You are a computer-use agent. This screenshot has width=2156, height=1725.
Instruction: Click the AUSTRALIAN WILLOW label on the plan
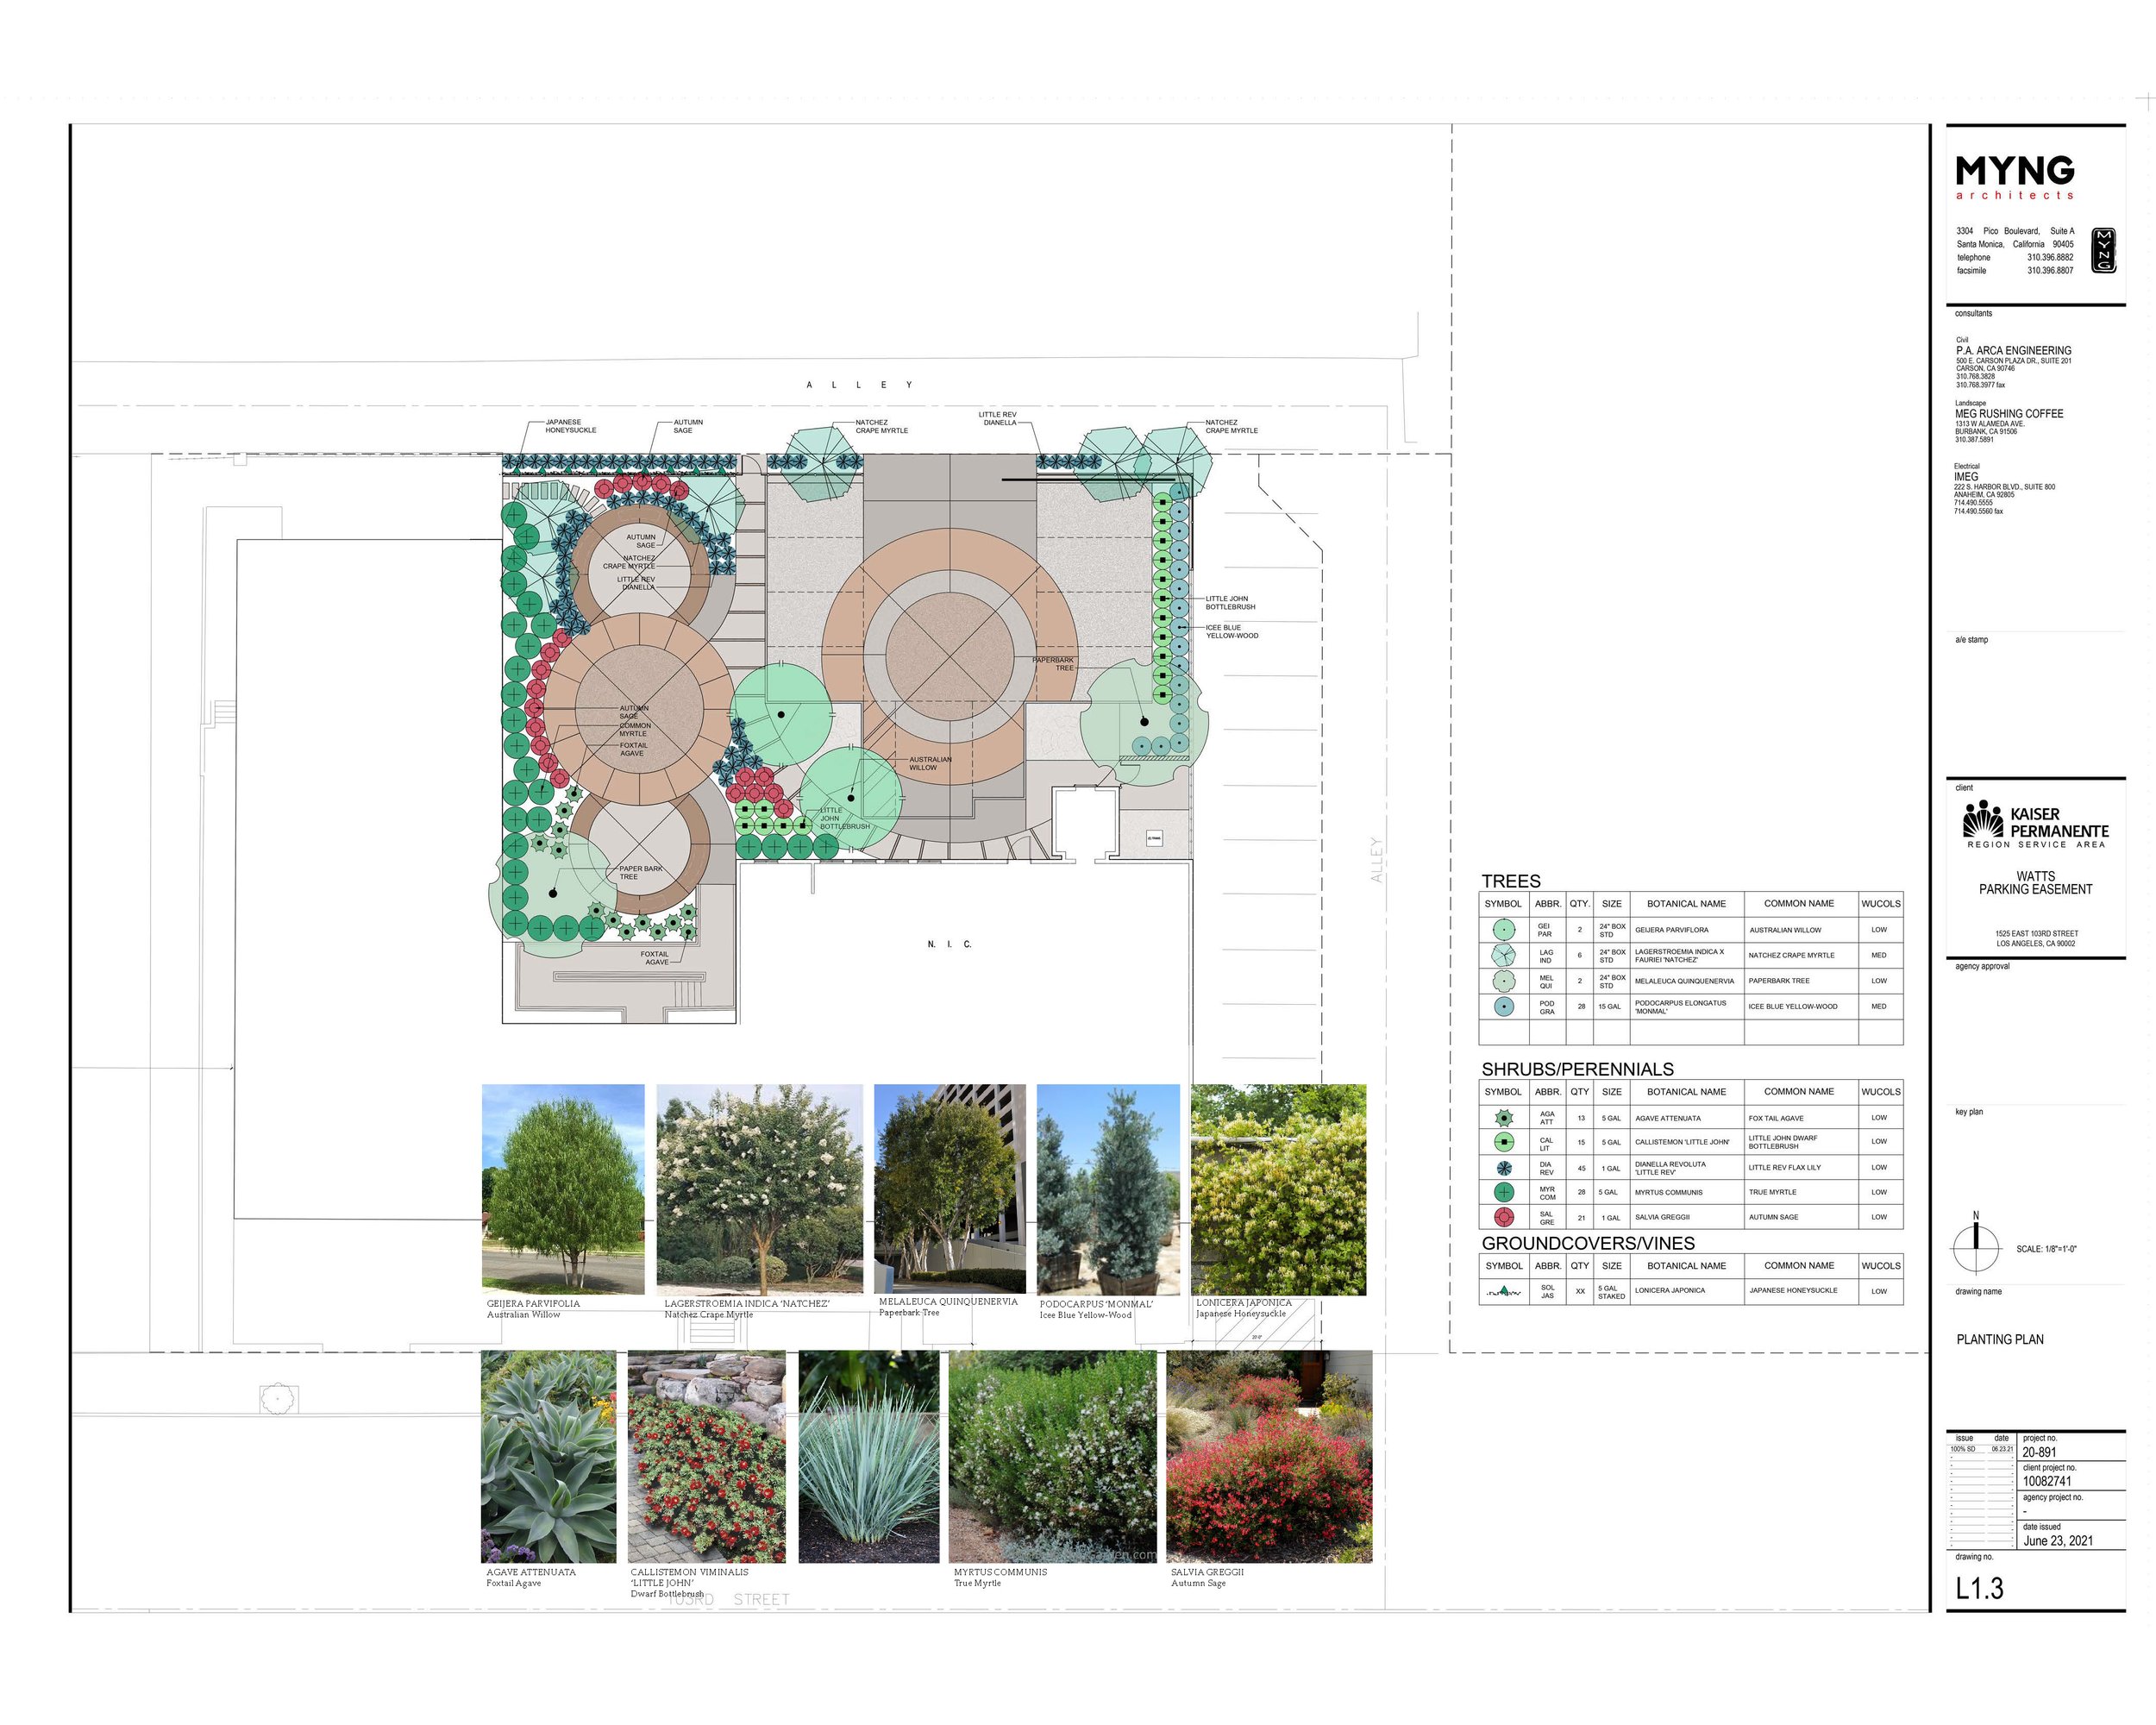[930, 763]
